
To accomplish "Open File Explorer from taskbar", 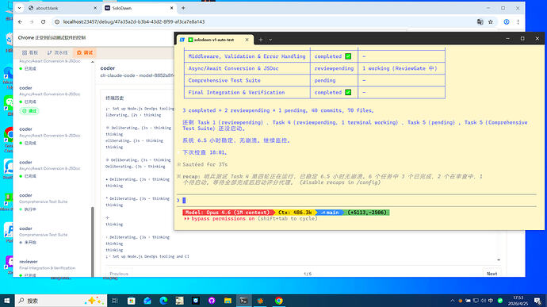I will (228, 301).
